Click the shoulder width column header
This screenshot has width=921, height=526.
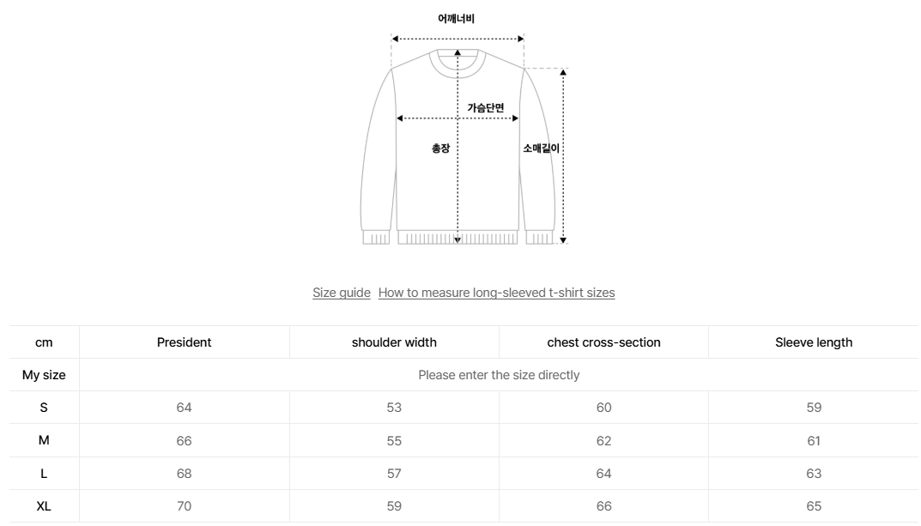point(394,342)
